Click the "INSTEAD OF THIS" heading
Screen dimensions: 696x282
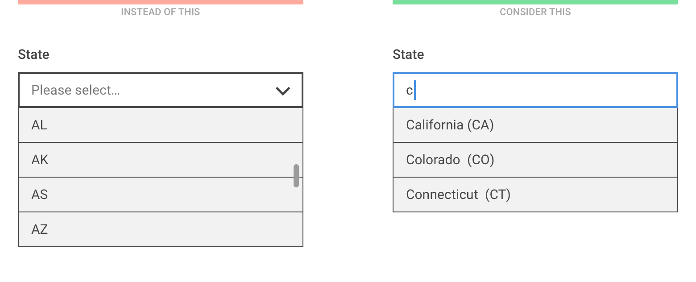[x=160, y=12]
